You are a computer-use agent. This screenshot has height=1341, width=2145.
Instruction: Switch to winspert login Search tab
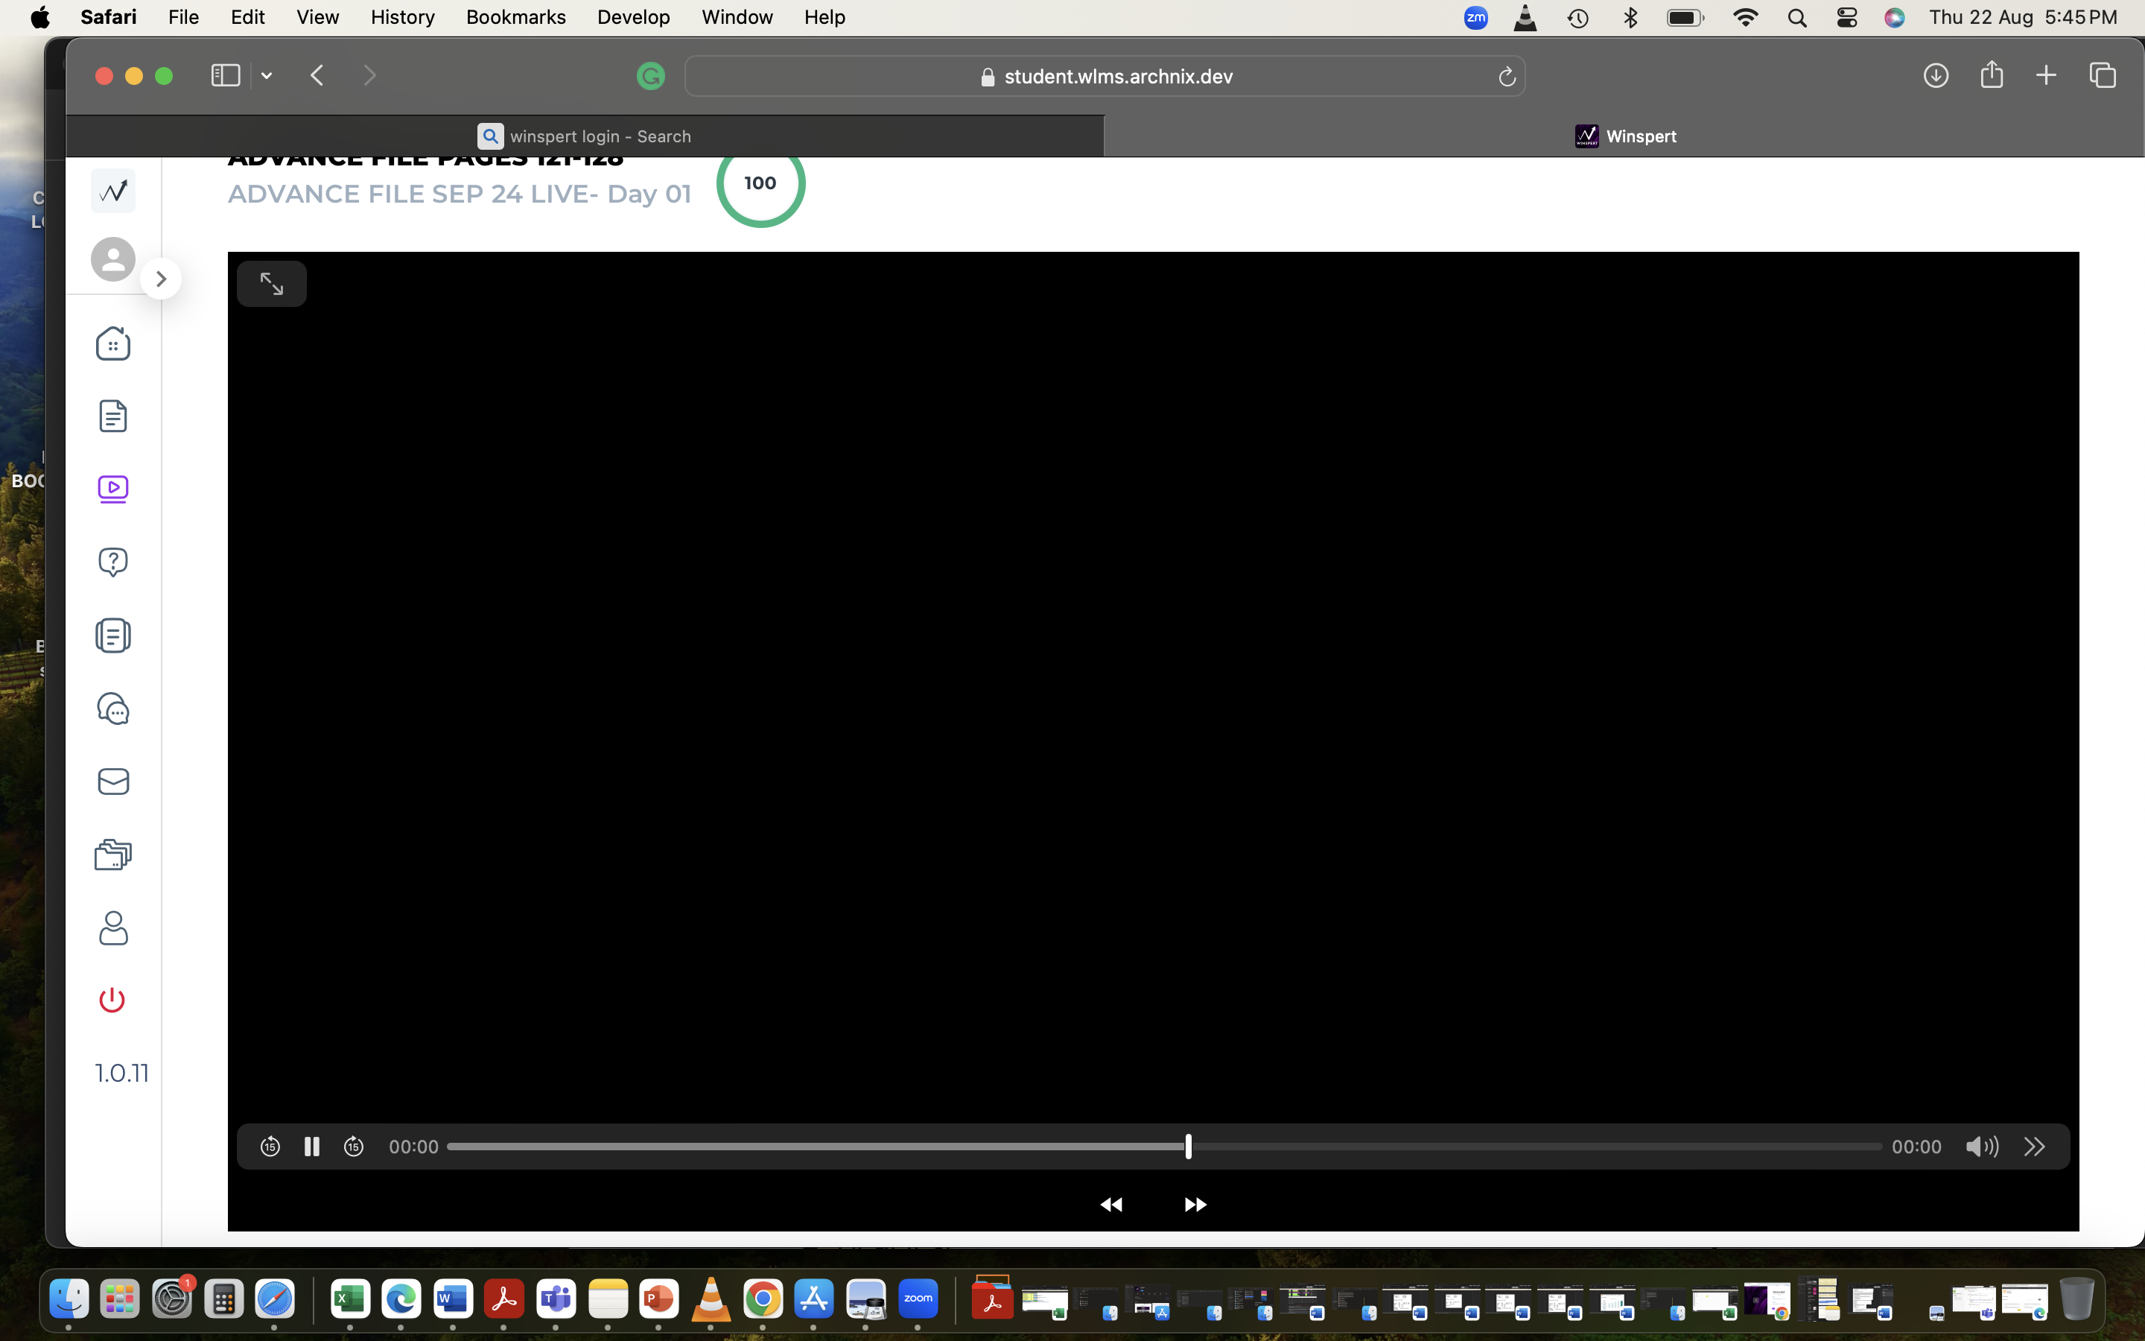tap(585, 136)
